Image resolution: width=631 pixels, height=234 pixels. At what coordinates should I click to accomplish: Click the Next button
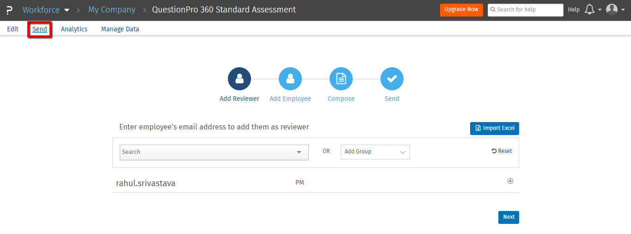[x=508, y=217]
